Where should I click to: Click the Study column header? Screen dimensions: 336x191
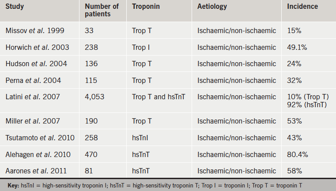pos(16,7)
